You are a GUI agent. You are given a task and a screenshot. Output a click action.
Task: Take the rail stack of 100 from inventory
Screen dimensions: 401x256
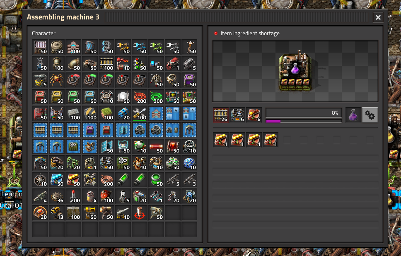(x=106, y=64)
